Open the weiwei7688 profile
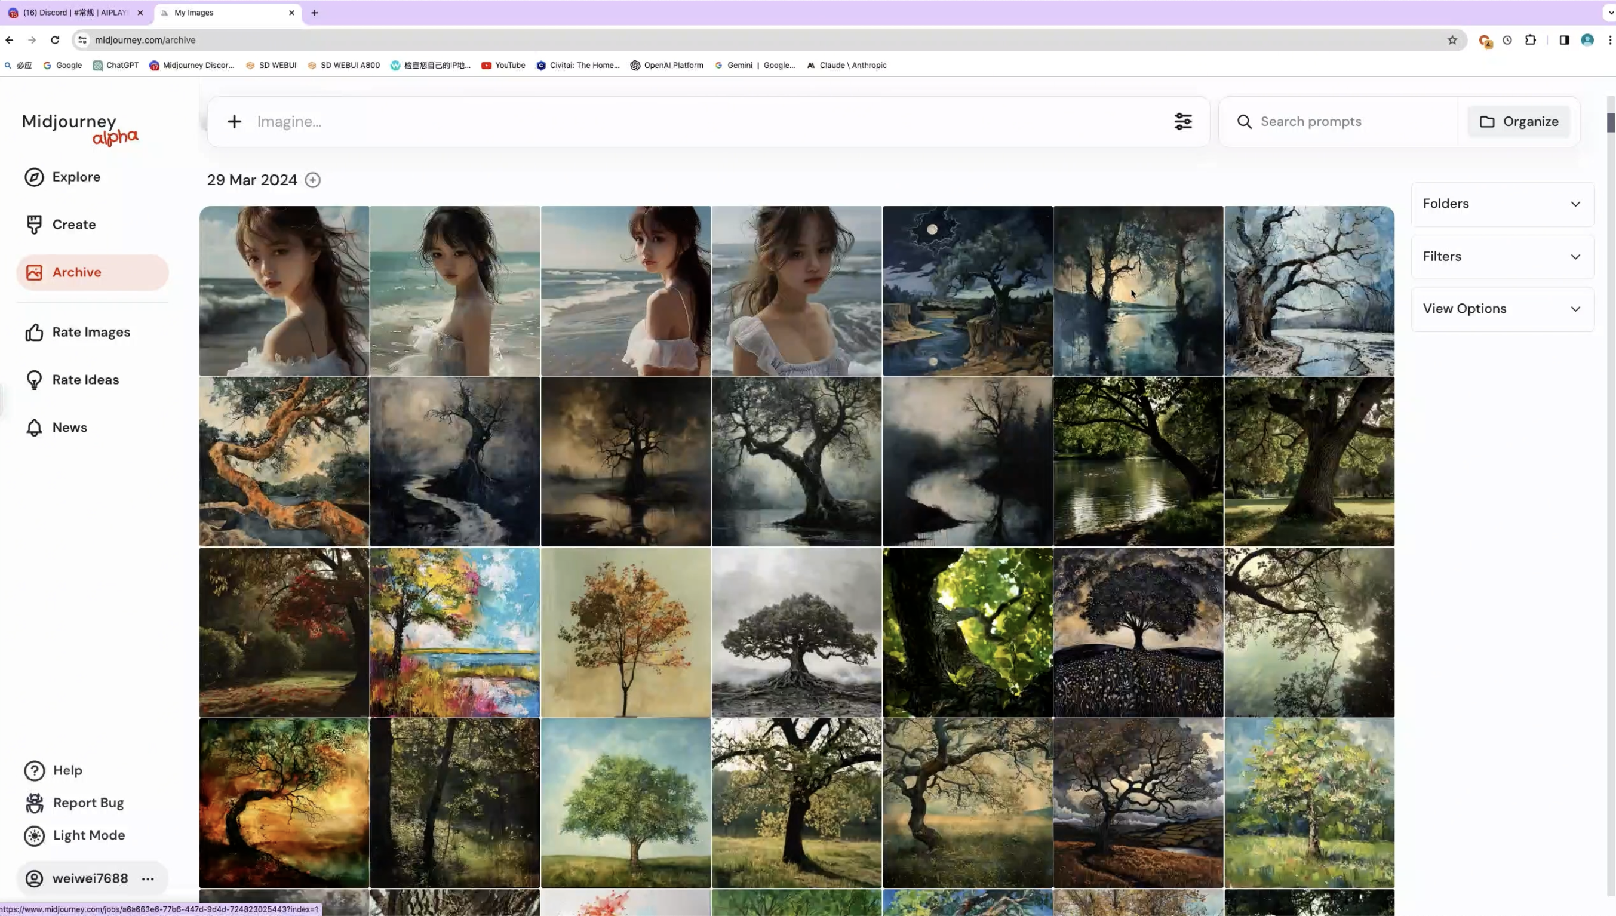 click(x=90, y=879)
